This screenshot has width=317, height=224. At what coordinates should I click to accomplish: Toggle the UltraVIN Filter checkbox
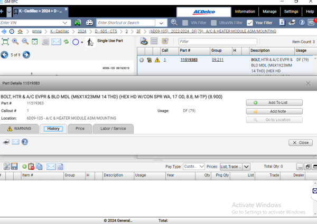(213, 23)
